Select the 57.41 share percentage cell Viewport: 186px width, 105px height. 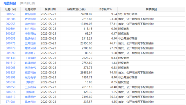tap(105, 24)
